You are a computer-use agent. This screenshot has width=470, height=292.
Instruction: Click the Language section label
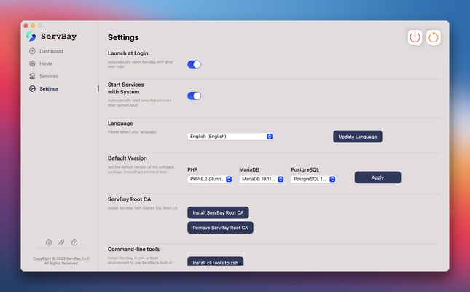120,123
